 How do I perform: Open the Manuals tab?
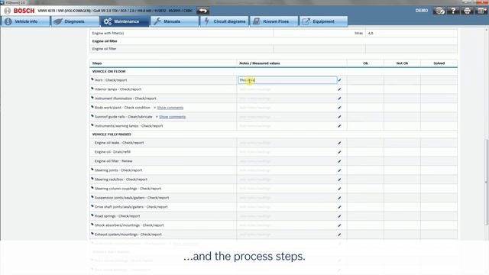tap(175, 21)
